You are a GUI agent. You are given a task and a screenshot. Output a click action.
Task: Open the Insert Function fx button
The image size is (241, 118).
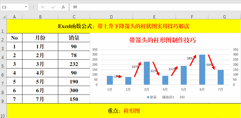click(63, 7)
